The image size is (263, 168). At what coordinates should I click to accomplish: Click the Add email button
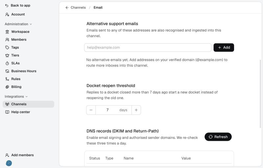224,48
